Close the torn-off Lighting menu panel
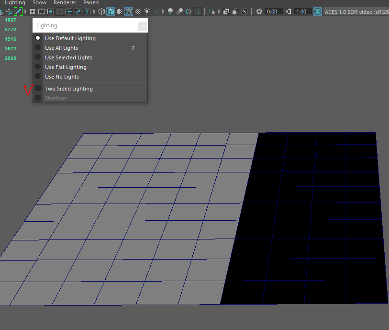 click(x=142, y=26)
